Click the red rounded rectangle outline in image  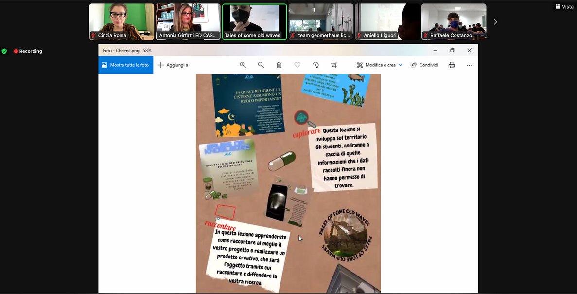(225, 212)
